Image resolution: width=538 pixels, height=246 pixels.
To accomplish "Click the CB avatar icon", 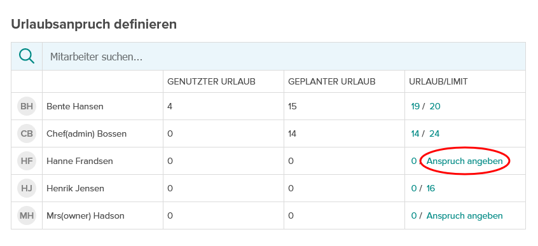I will [27, 133].
